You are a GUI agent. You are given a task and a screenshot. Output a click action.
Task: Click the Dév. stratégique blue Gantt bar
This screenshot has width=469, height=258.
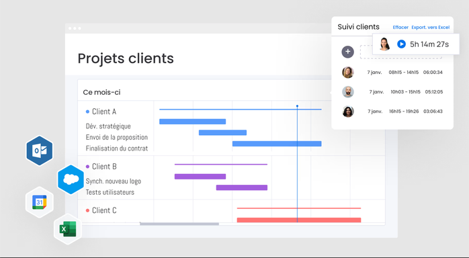tap(192, 122)
